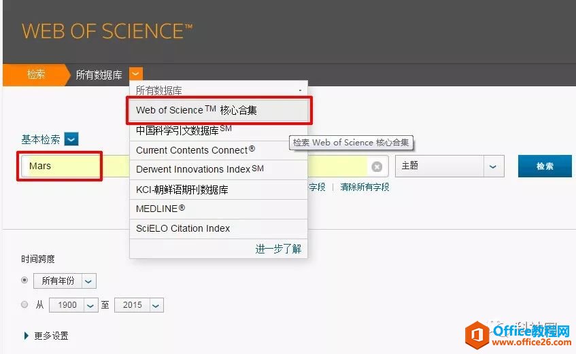Select the 所有年份 radio button
Screen dimensions: 576x354
[24, 280]
